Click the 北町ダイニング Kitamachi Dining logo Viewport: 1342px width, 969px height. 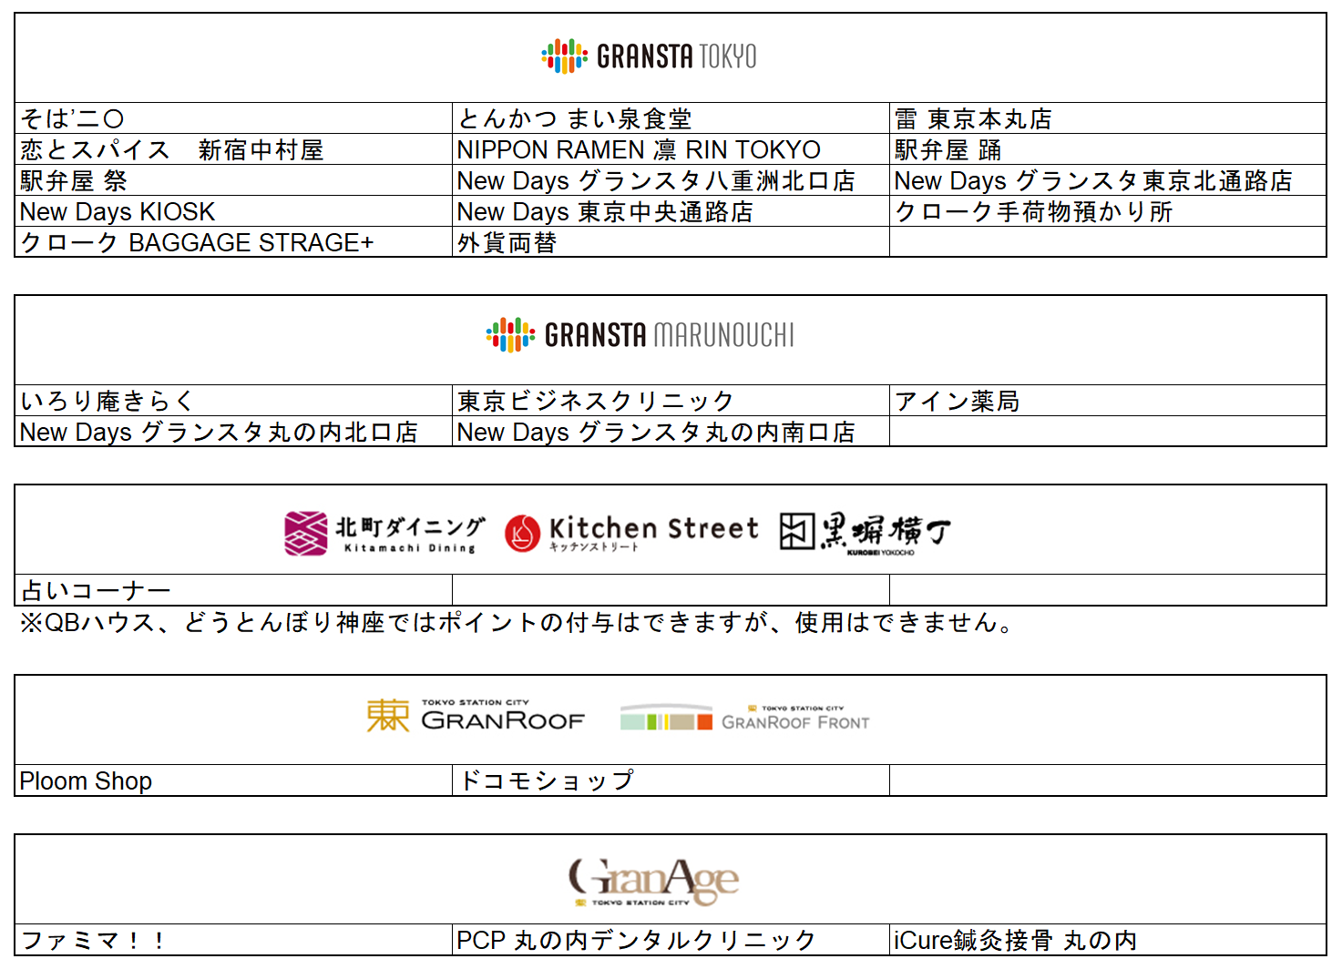point(384,533)
